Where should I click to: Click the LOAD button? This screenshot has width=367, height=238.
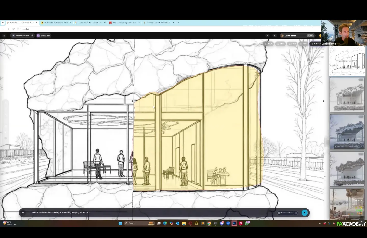click(268, 44)
